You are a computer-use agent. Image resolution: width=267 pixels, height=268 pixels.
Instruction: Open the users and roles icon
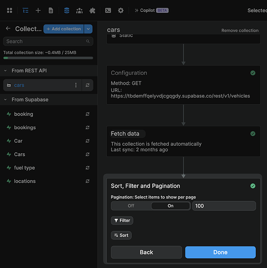pos(79,11)
